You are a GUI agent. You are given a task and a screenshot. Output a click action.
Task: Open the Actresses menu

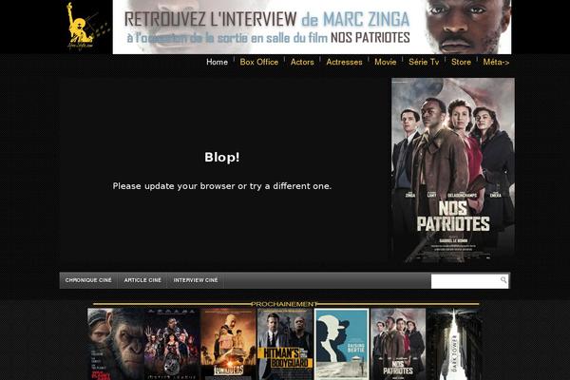[344, 62]
